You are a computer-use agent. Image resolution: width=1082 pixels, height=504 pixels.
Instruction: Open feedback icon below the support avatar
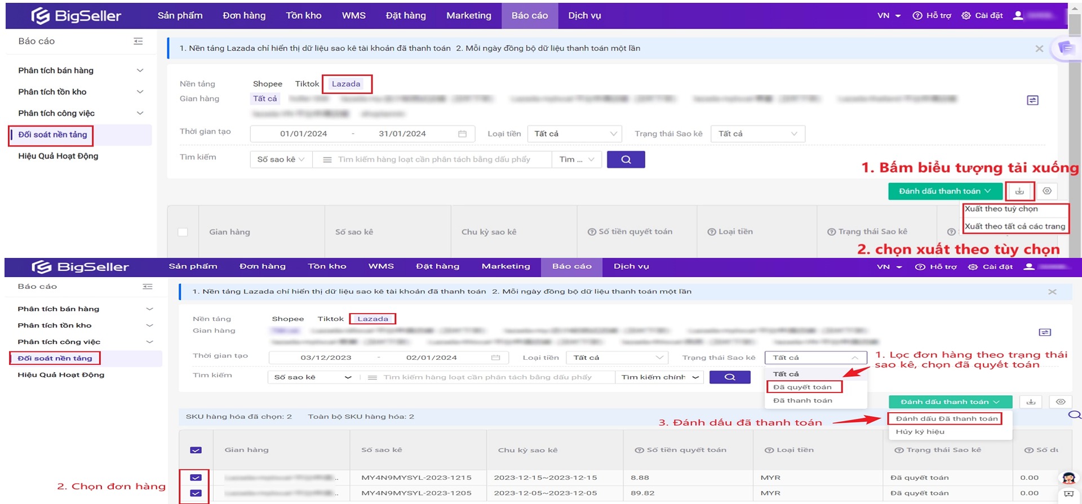pos(1068,494)
